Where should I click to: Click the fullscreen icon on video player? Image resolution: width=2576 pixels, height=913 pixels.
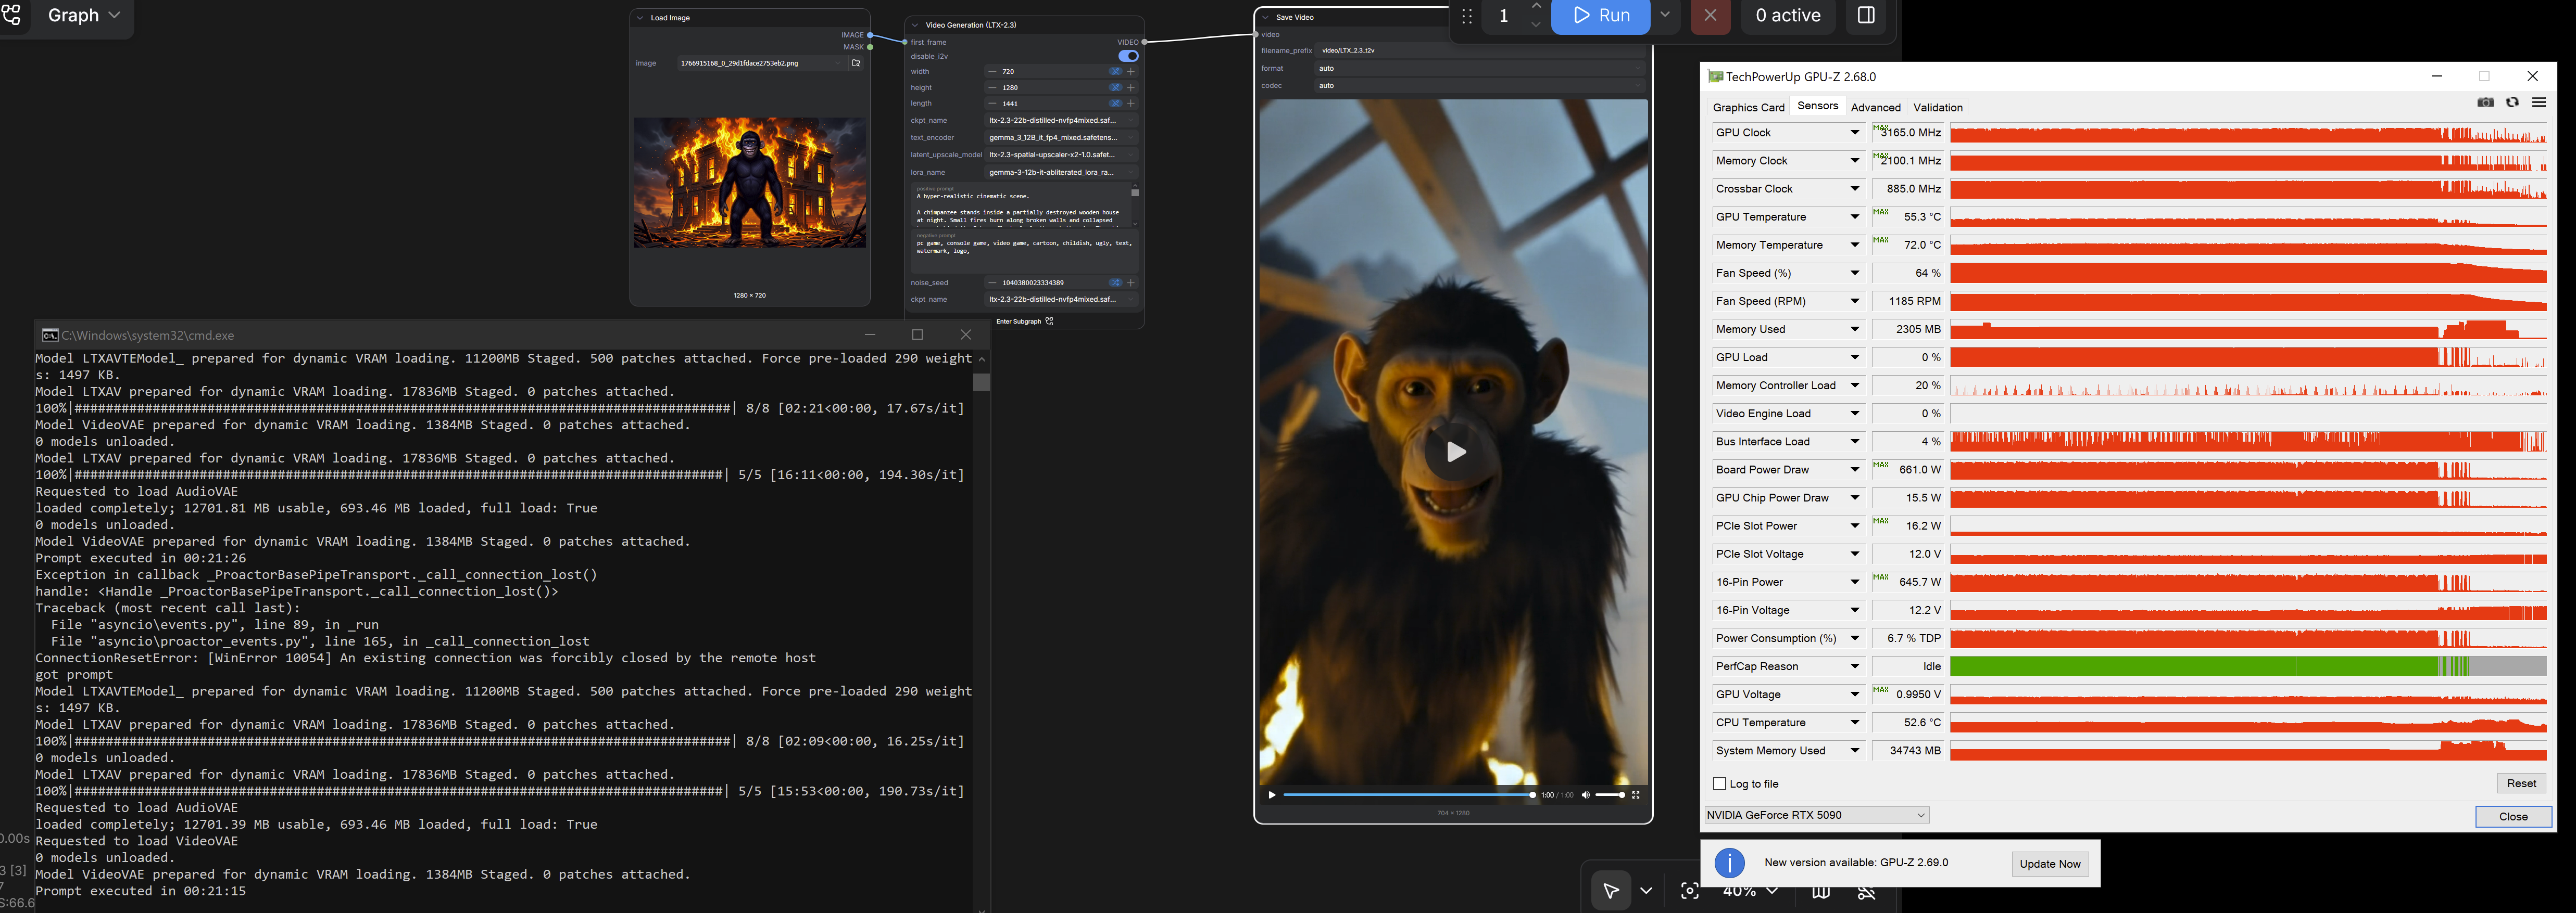(x=1636, y=795)
